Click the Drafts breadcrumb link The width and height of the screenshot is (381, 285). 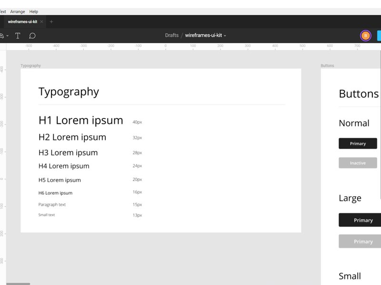click(x=172, y=36)
